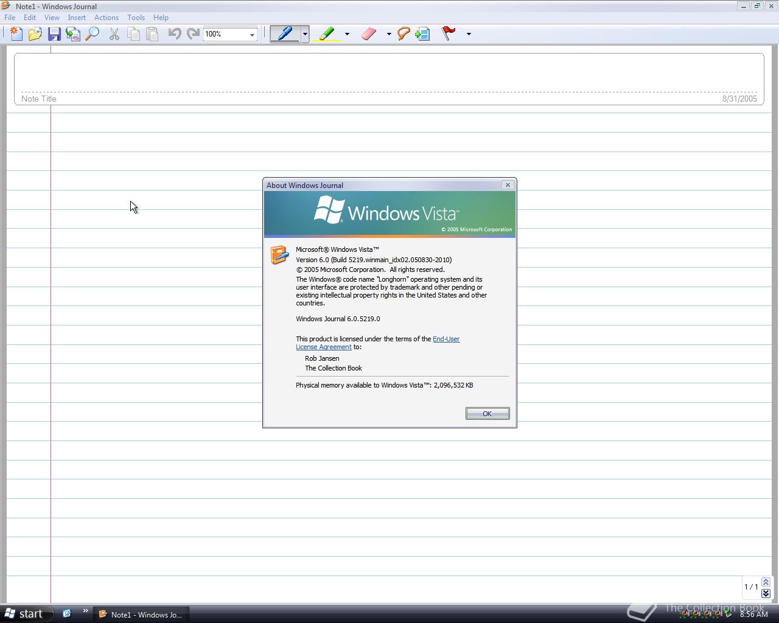This screenshot has height=623, width=779.
Task: Click the 'Rob Jansen' licensee name
Action: pyautogui.click(x=322, y=358)
